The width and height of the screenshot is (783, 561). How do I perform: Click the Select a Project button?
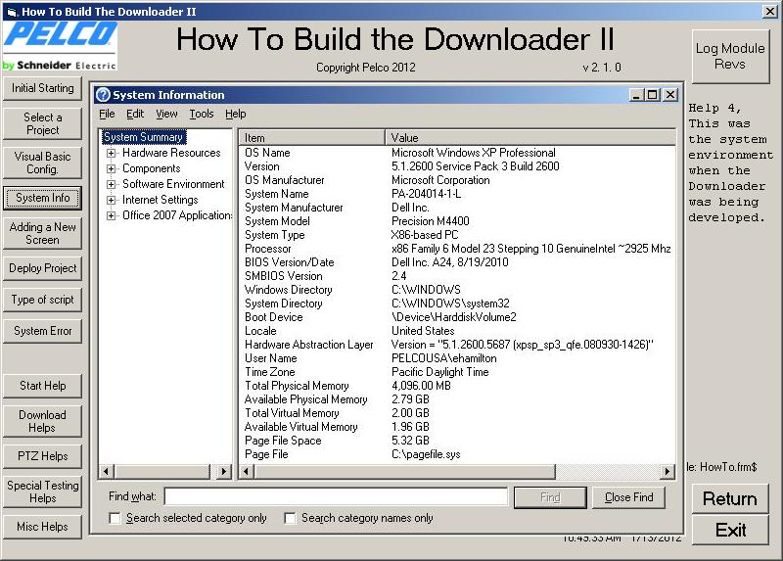point(42,123)
